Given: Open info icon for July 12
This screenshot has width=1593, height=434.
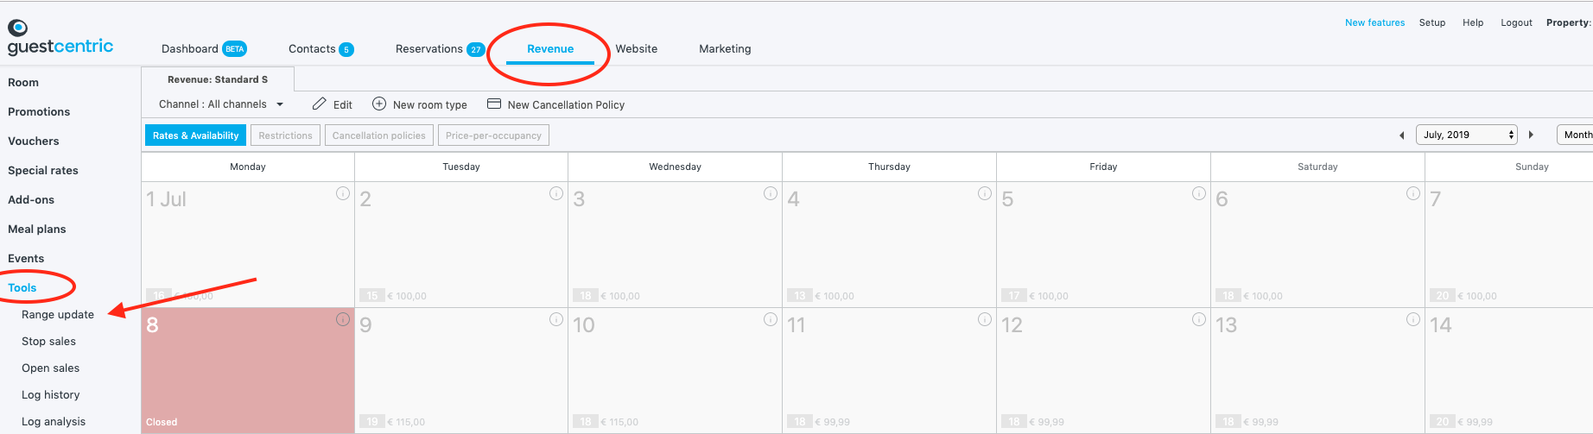Looking at the screenshot, I should coord(1199,319).
